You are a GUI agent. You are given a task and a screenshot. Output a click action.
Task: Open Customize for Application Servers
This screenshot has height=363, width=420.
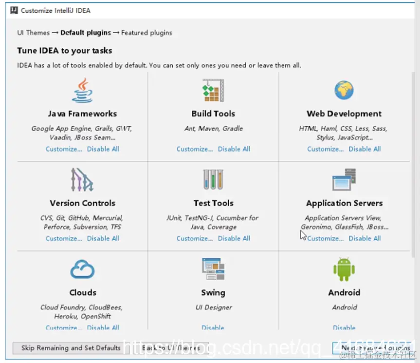[326, 239]
